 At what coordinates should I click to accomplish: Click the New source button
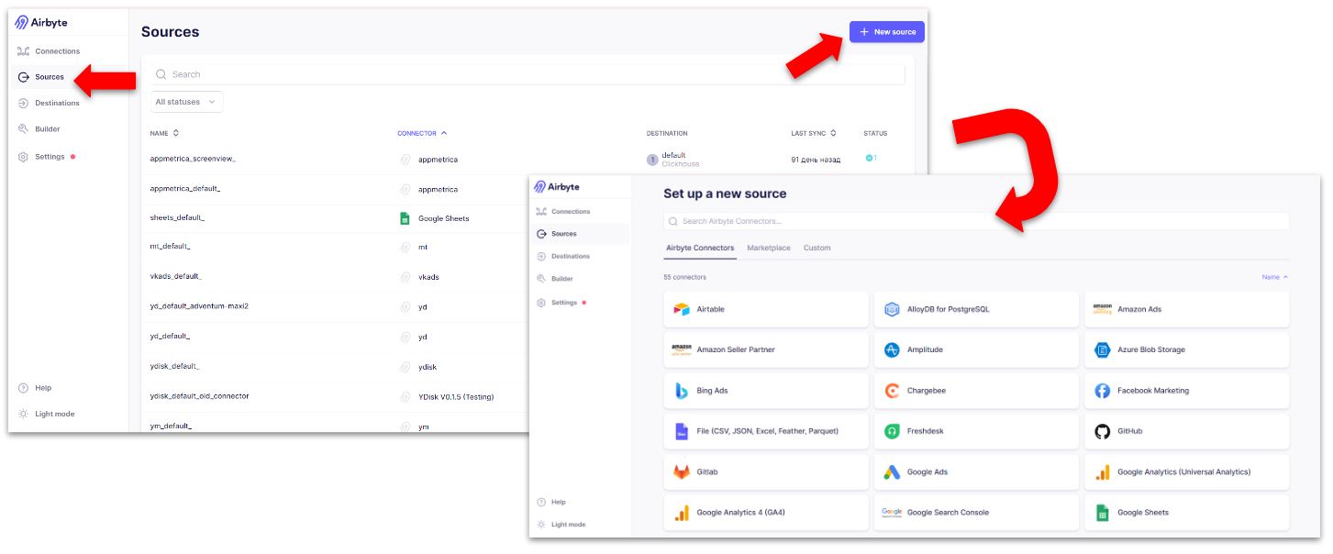click(x=886, y=32)
